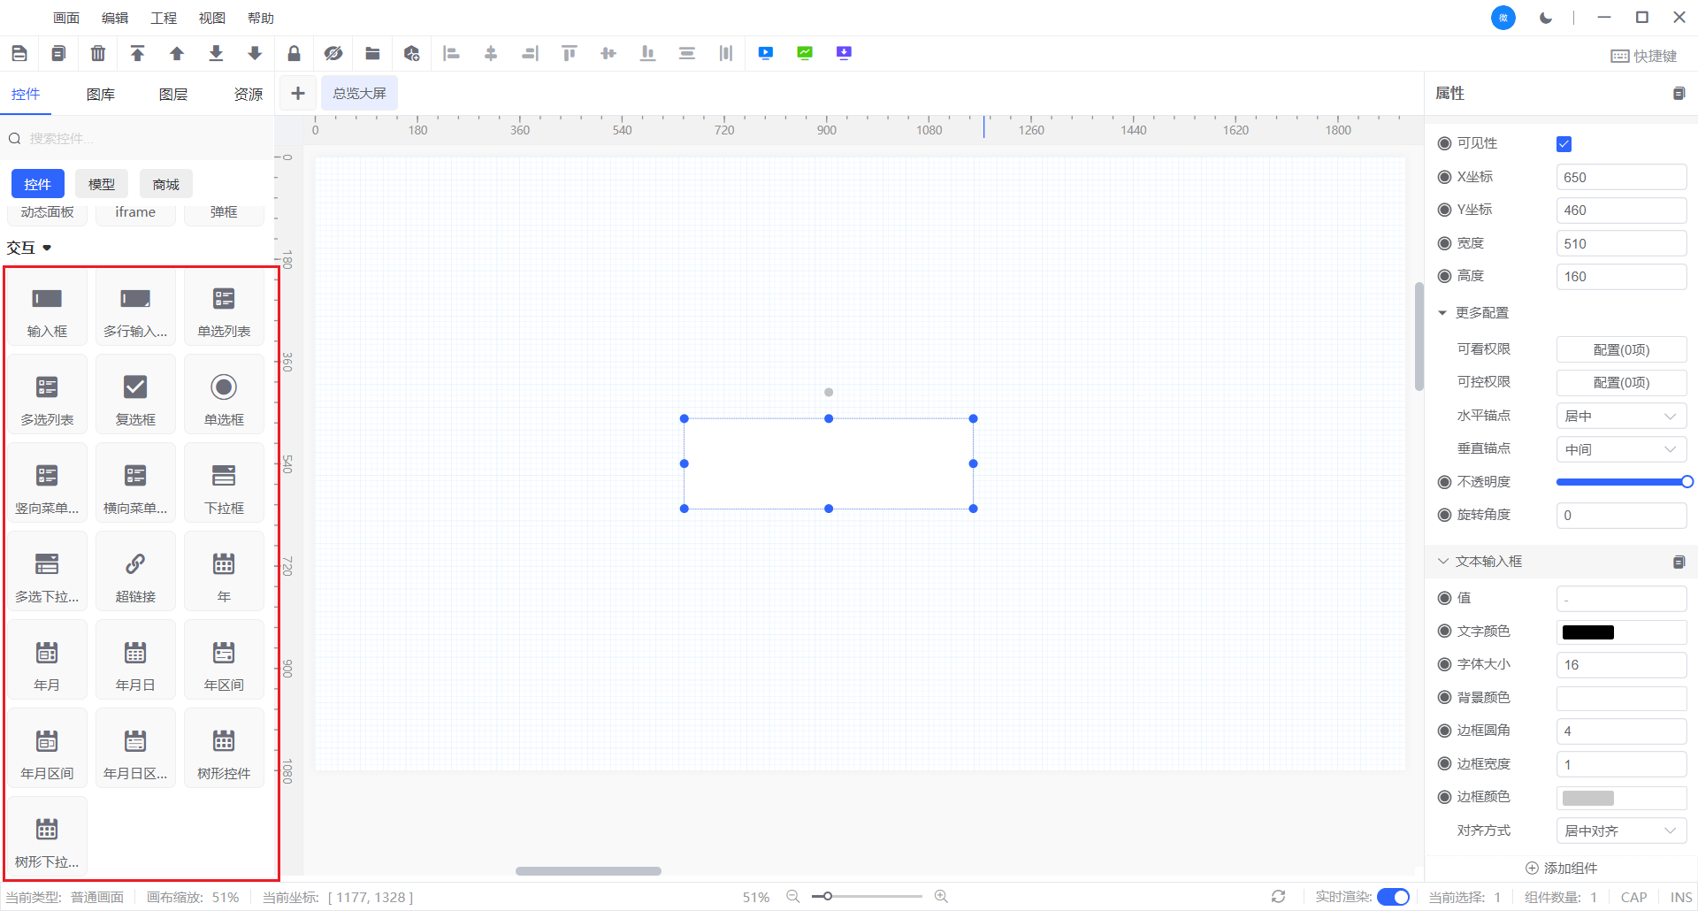Click the hide visibility eye-slash icon
This screenshot has height=911, width=1698.
pyautogui.click(x=333, y=54)
